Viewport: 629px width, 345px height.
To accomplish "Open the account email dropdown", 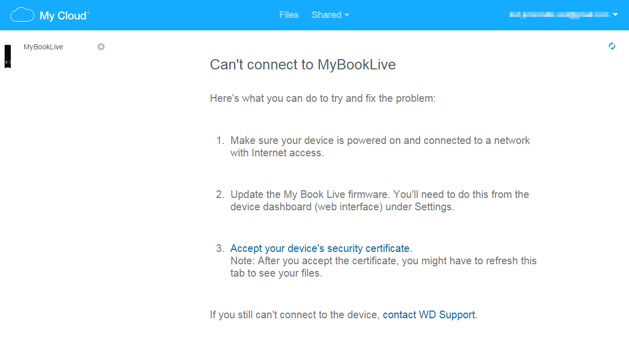I will coord(564,15).
